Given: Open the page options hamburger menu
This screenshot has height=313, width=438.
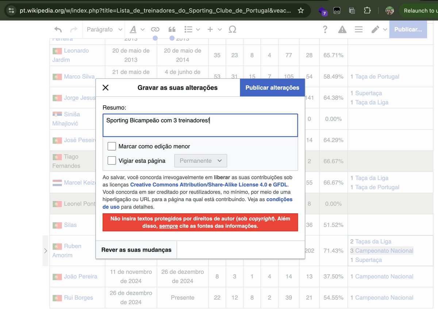Looking at the screenshot, I should click(359, 30).
